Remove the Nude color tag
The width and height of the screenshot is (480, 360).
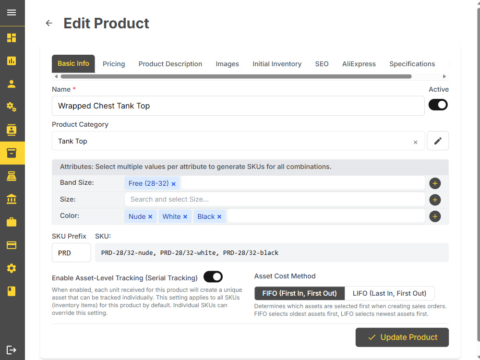click(150, 217)
